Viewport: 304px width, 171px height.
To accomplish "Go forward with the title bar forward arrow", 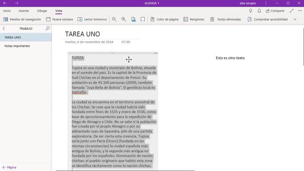I will [17, 3].
